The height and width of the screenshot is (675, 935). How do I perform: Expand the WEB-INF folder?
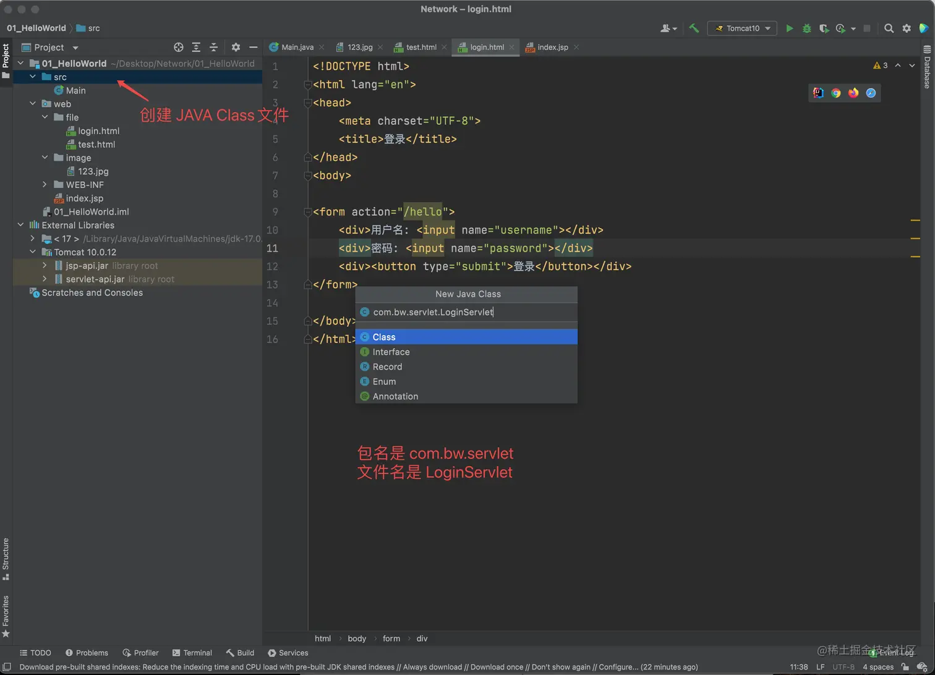[x=45, y=185]
